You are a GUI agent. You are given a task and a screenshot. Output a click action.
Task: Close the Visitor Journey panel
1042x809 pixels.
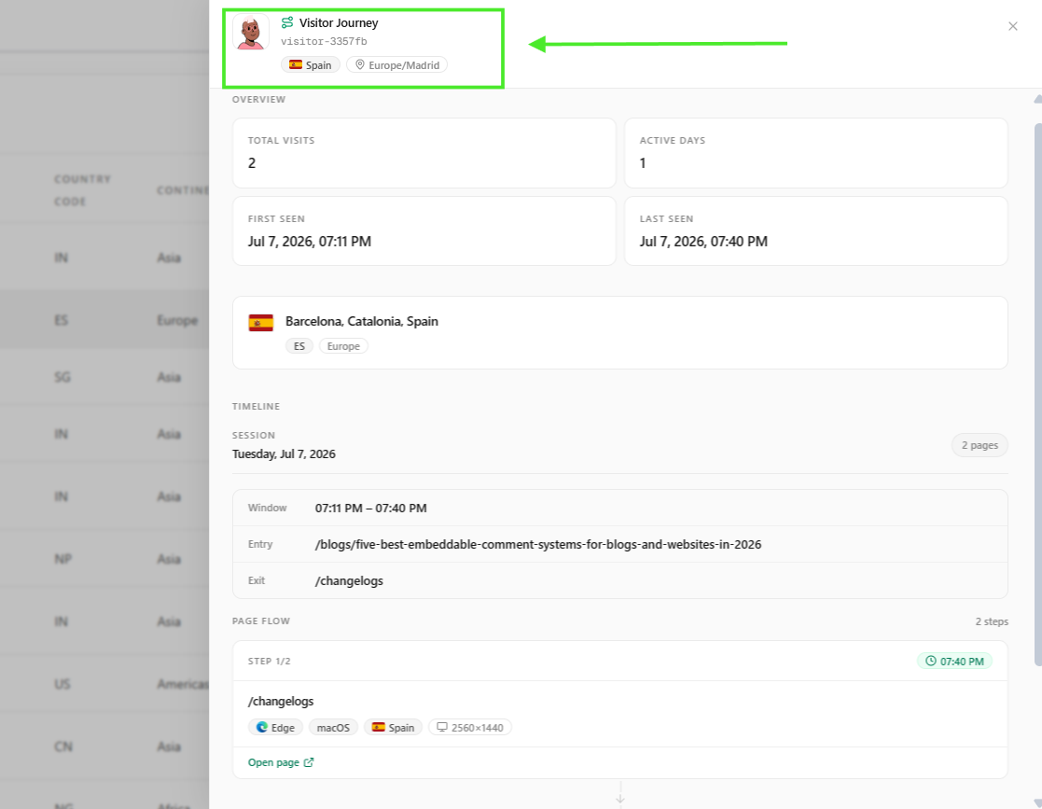[1012, 26]
